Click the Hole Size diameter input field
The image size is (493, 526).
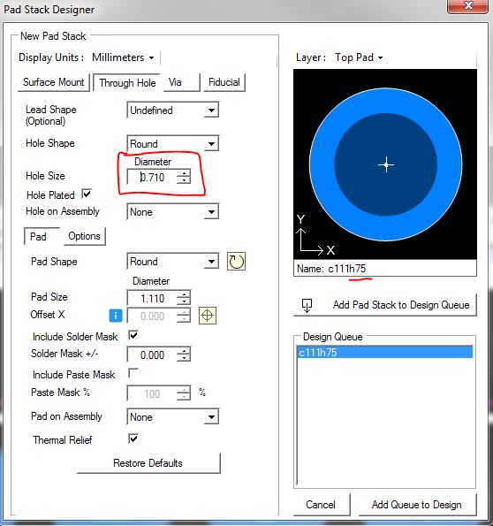tap(152, 177)
